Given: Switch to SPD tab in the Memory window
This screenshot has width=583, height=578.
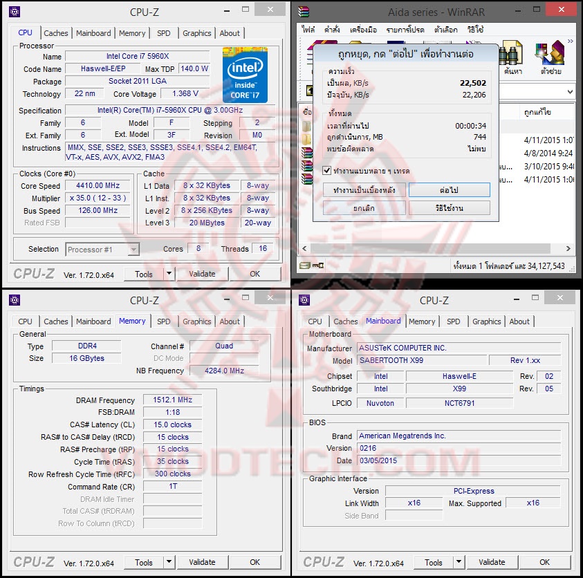Looking at the screenshot, I should click(164, 321).
